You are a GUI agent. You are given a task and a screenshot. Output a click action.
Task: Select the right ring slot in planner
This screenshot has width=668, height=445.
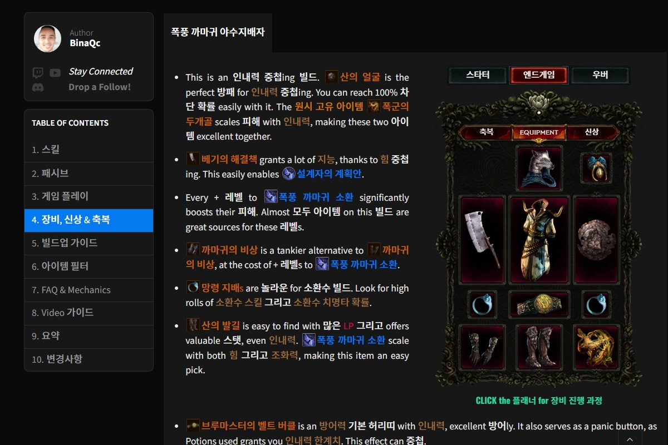click(596, 304)
